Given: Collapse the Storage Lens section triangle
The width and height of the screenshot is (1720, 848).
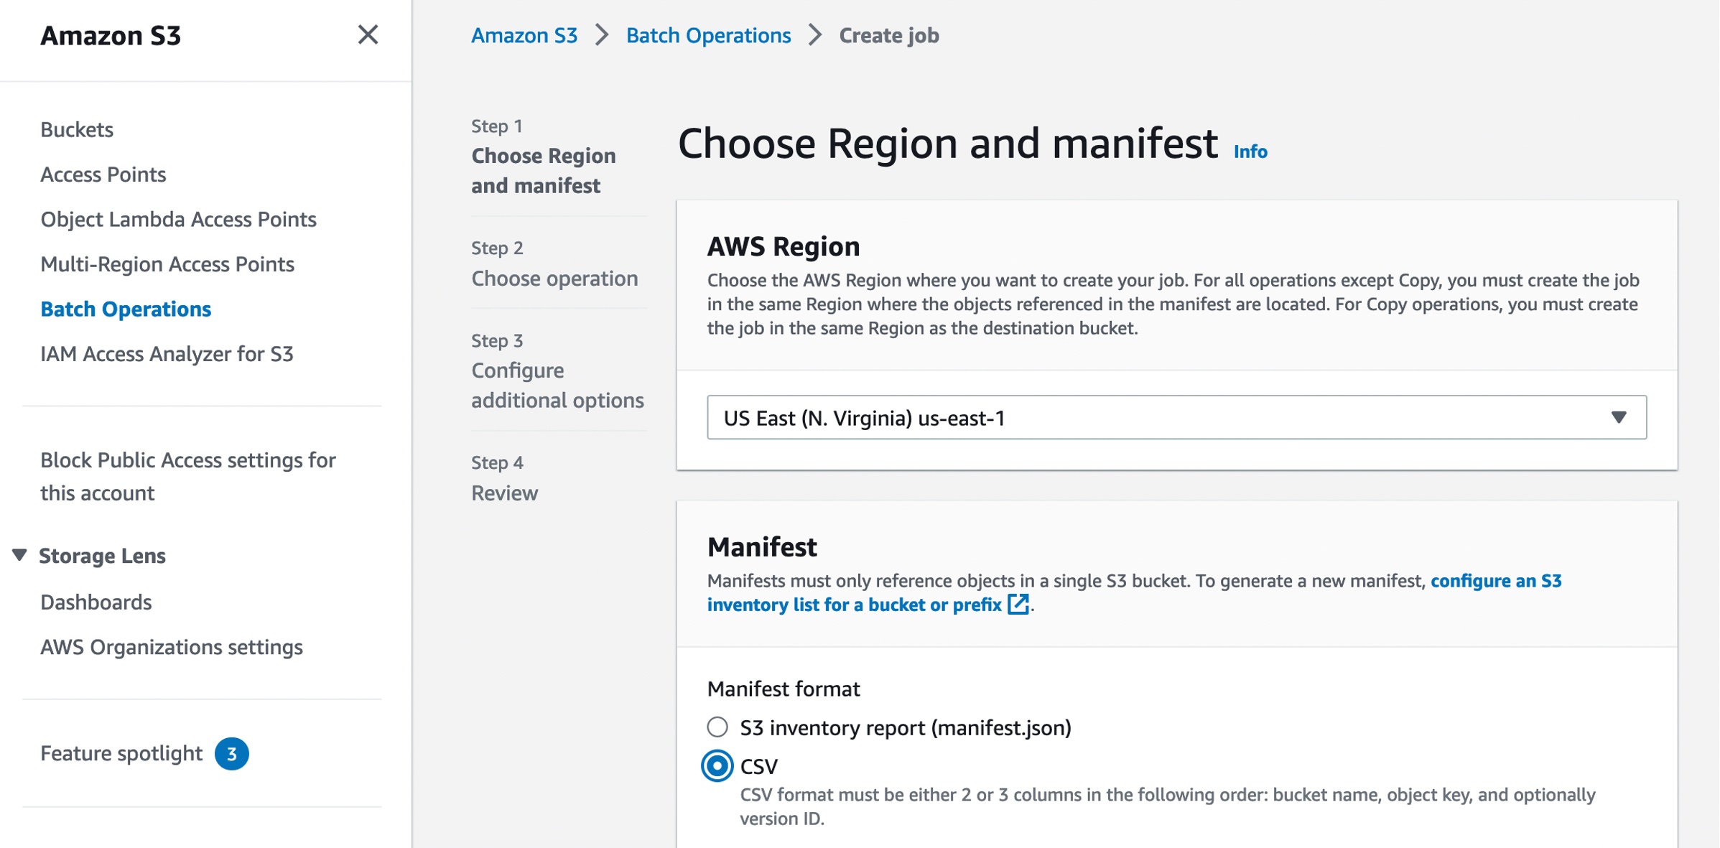Looking at the screenshot, I should pos(19,555).
